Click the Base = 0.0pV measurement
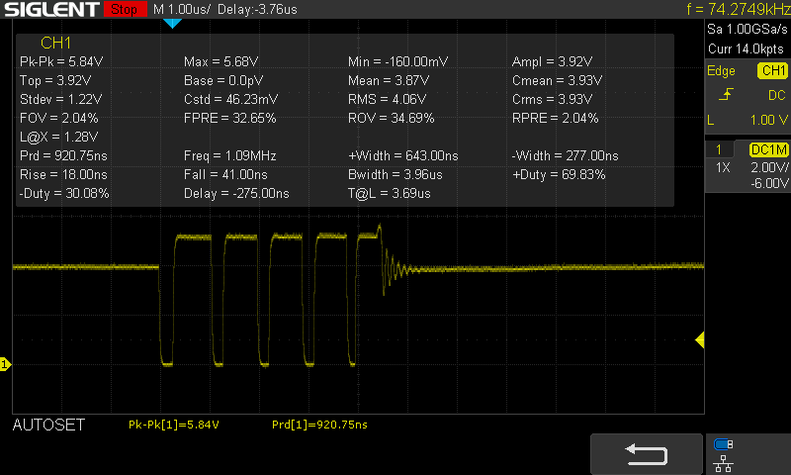This screenshot has width=791, height=475. tap(223, 81)
